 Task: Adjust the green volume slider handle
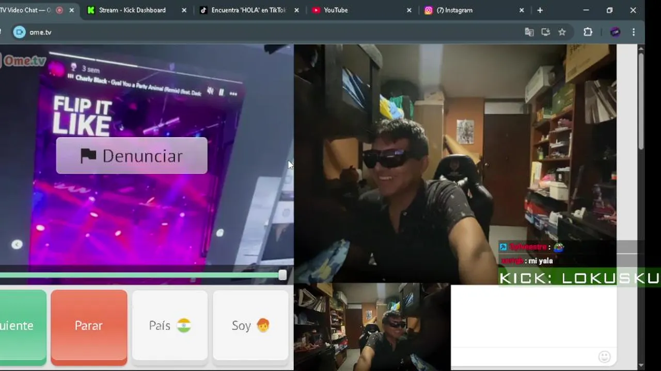282,275
